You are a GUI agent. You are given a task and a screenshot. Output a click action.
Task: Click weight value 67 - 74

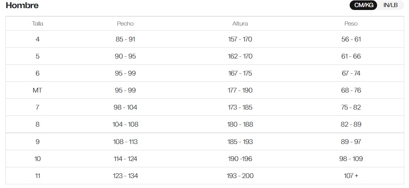pyautogui.click(x=351, y=73)
